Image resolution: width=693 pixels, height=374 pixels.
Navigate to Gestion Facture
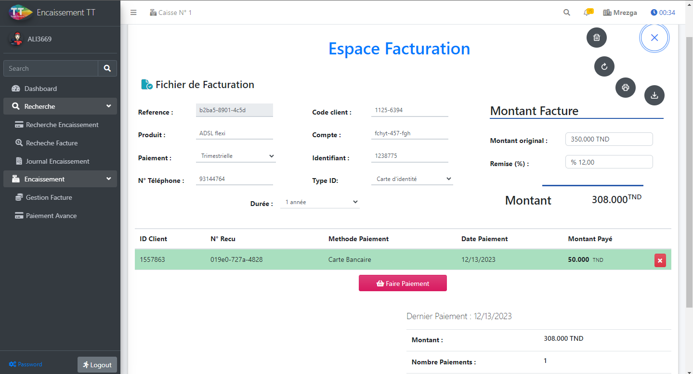click(x=60, y=197)
